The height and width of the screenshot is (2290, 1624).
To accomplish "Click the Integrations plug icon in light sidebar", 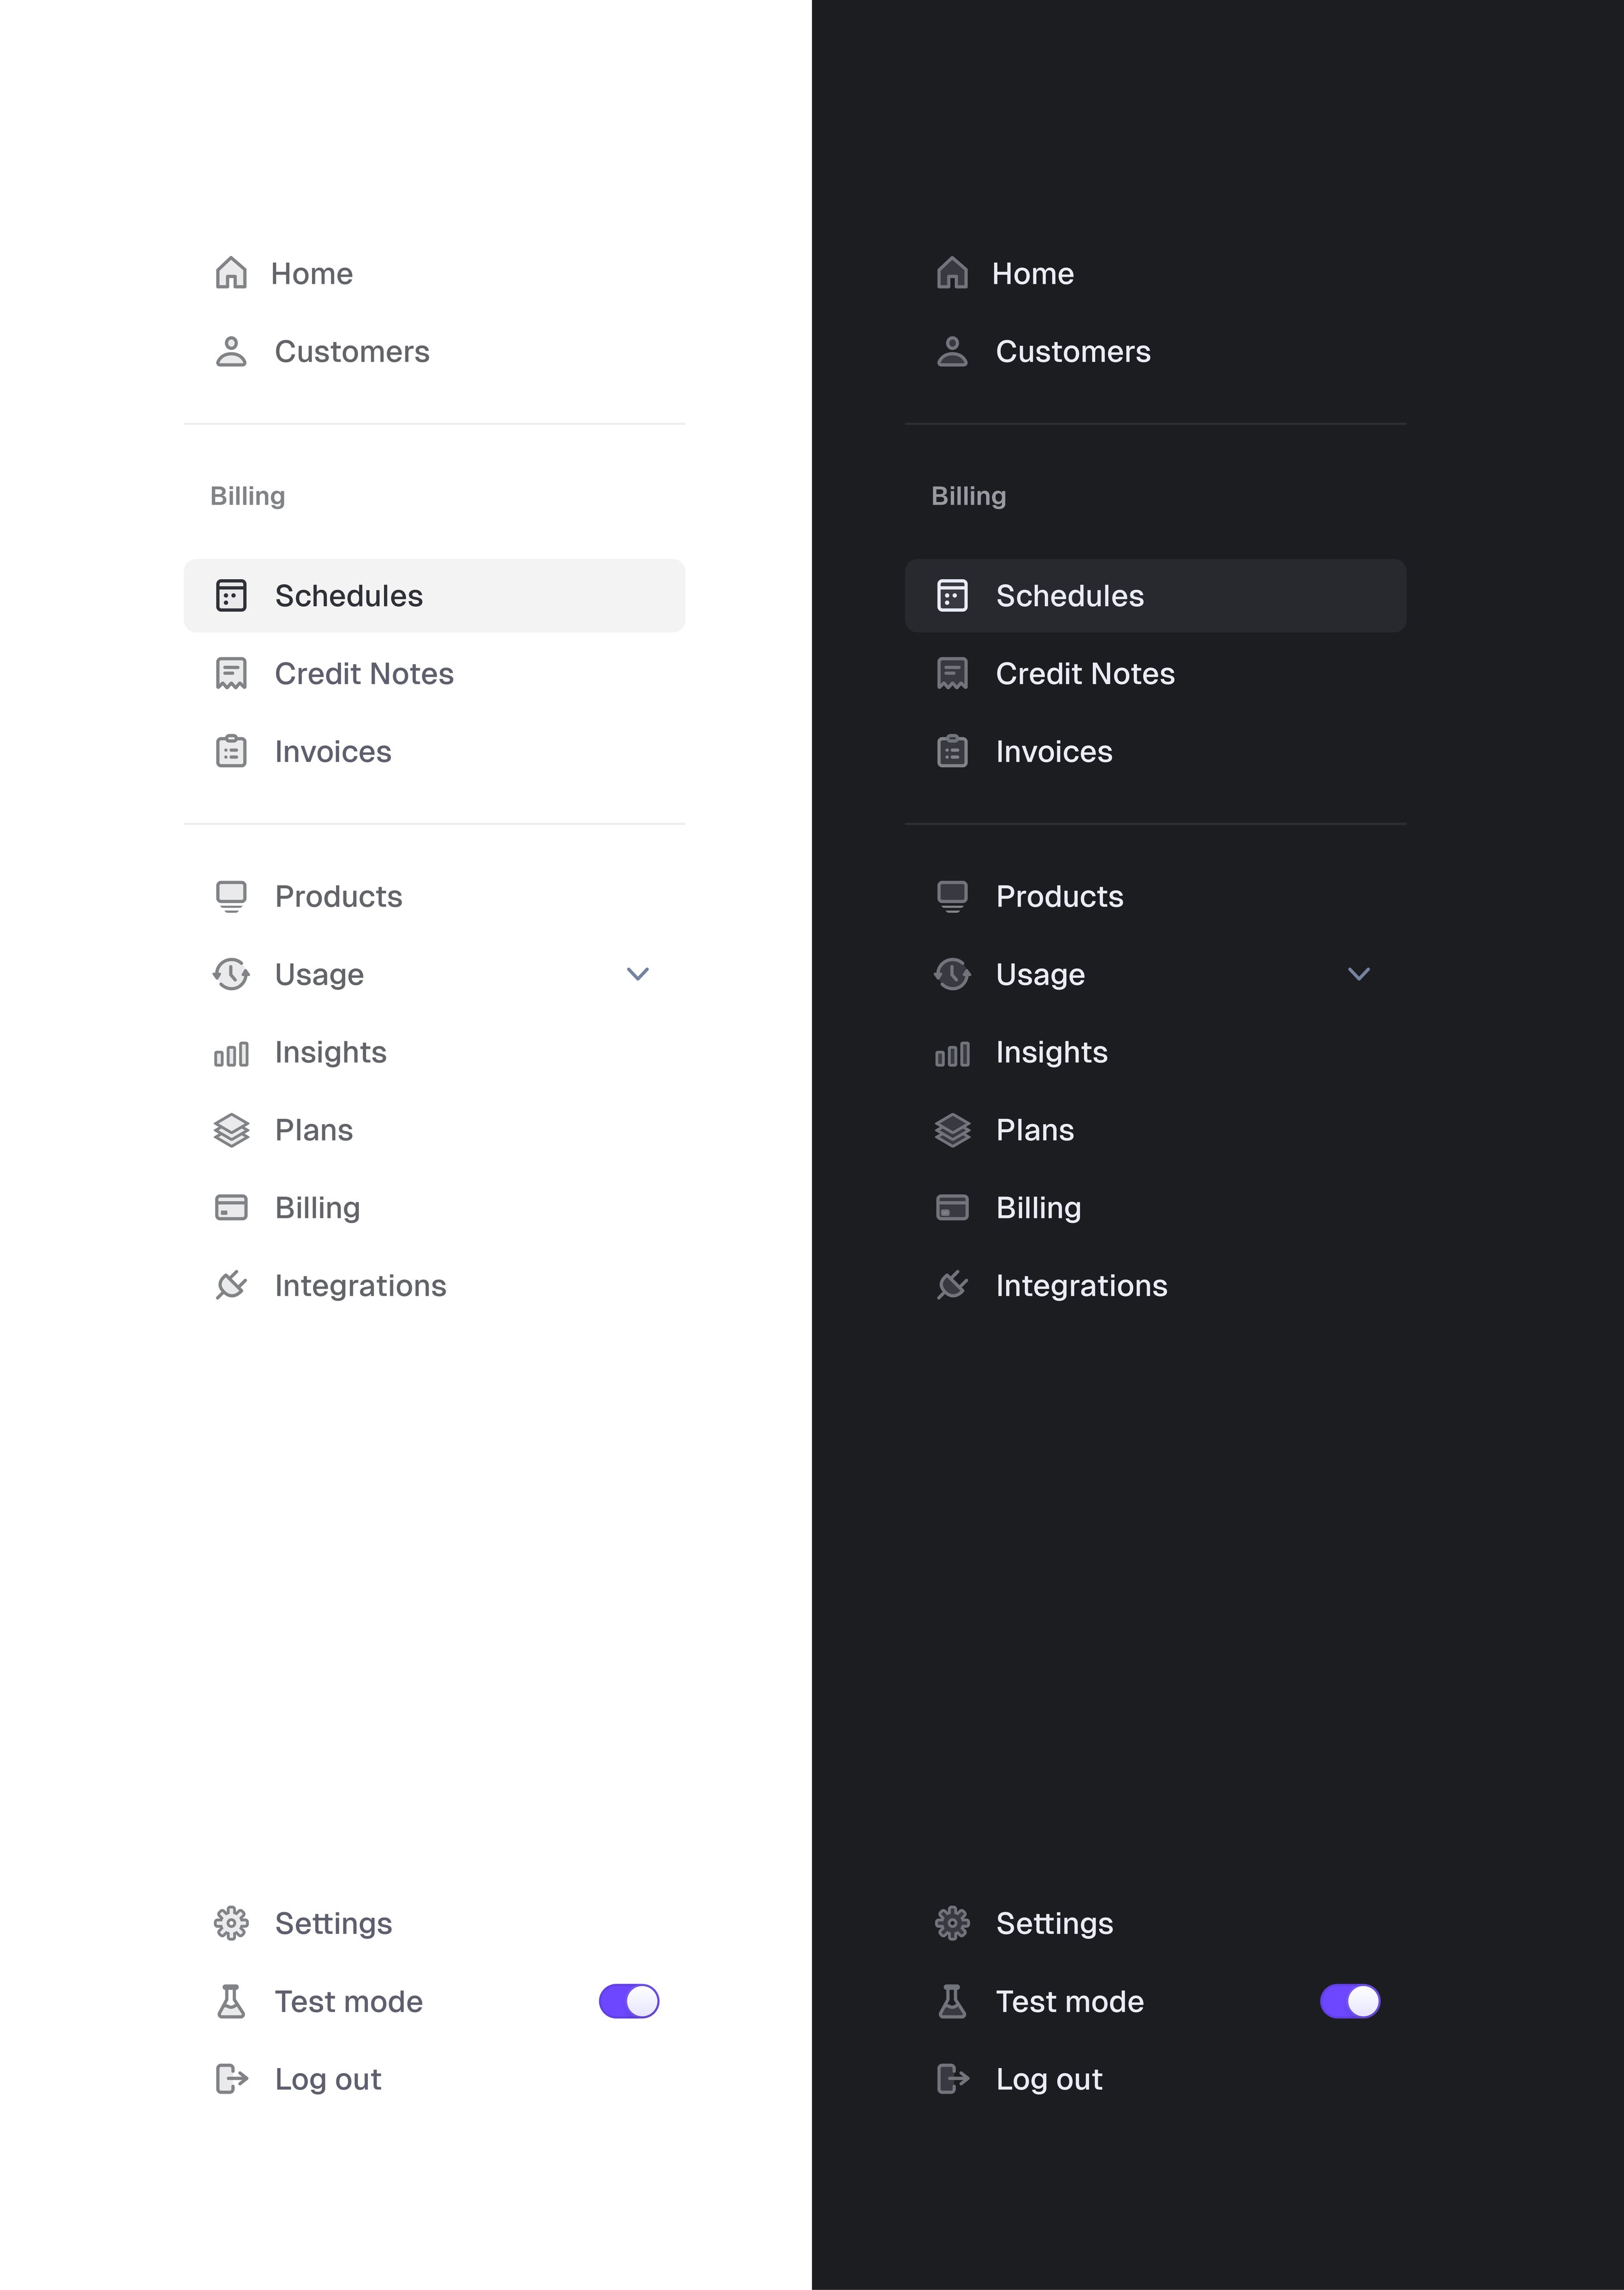I will pyautogui.click(x=231, y=1285).
